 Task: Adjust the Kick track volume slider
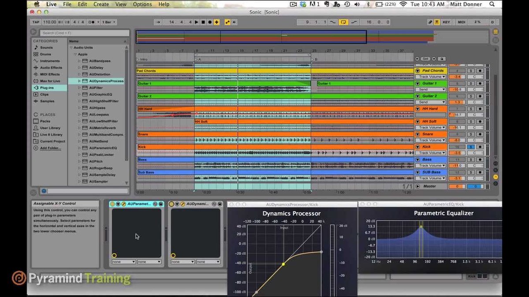point(457,153)
